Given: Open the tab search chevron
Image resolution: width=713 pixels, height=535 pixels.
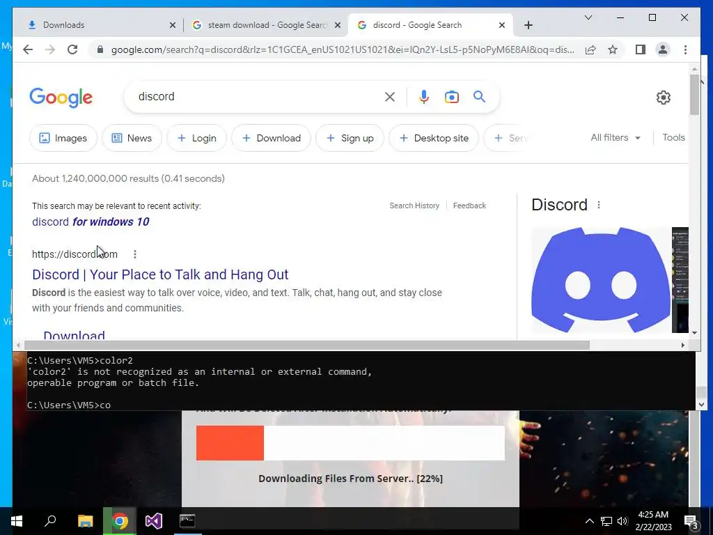Looking at the screenshot, I should (588, 17).
